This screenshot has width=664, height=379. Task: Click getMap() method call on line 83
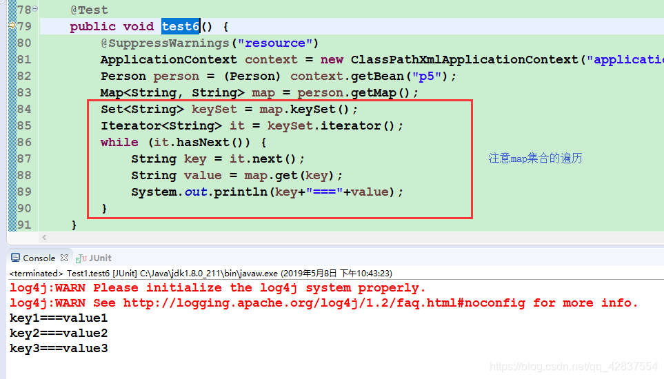click(x=380, y=93)
